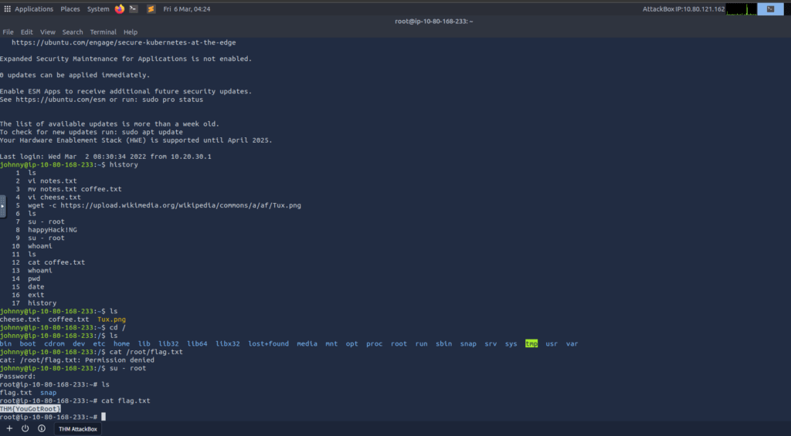The height and width of the screenshot is (436, 791).
Task: Select the highlighted terminal window button top-right
Action: (x=769, y=9)
